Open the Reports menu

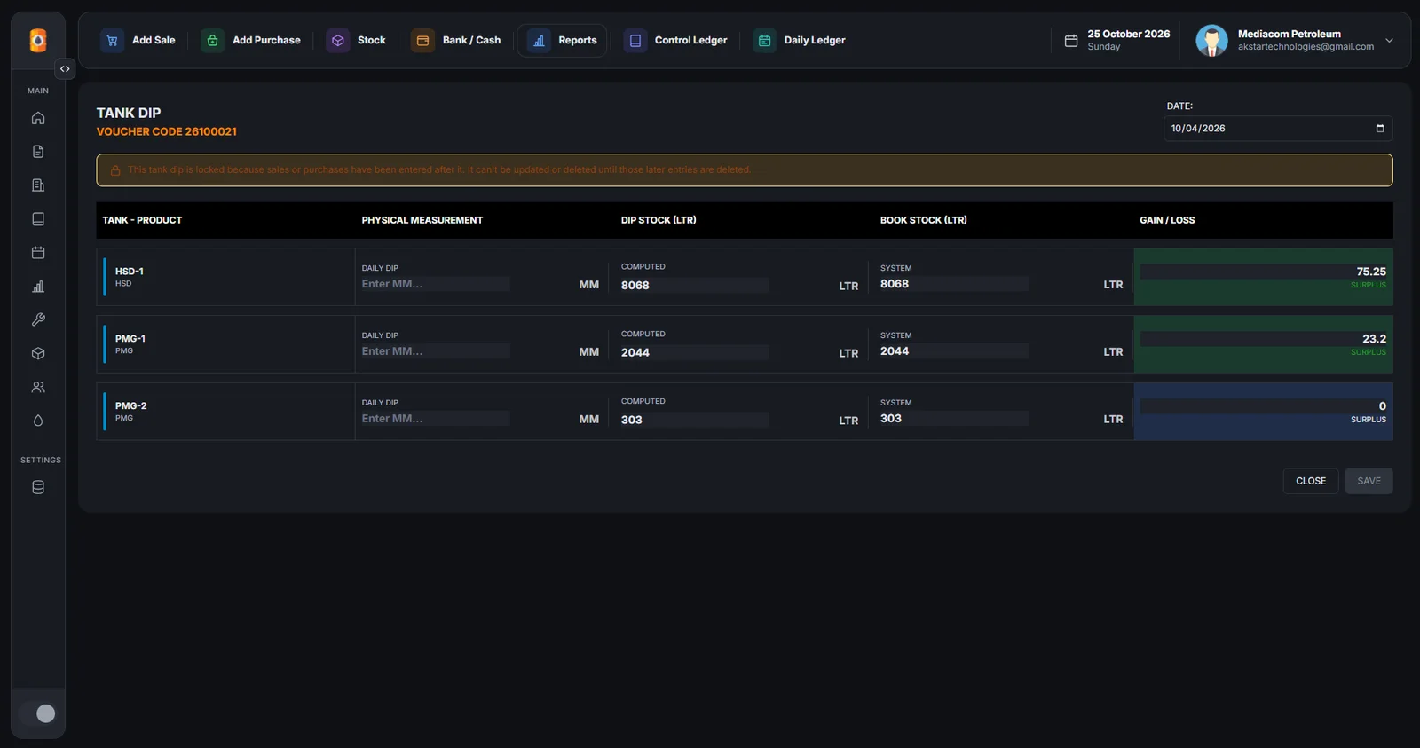(x=562, y=41)
